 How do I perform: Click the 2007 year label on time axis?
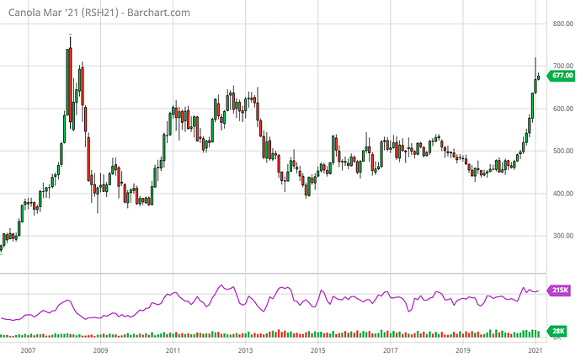point(28,349)
